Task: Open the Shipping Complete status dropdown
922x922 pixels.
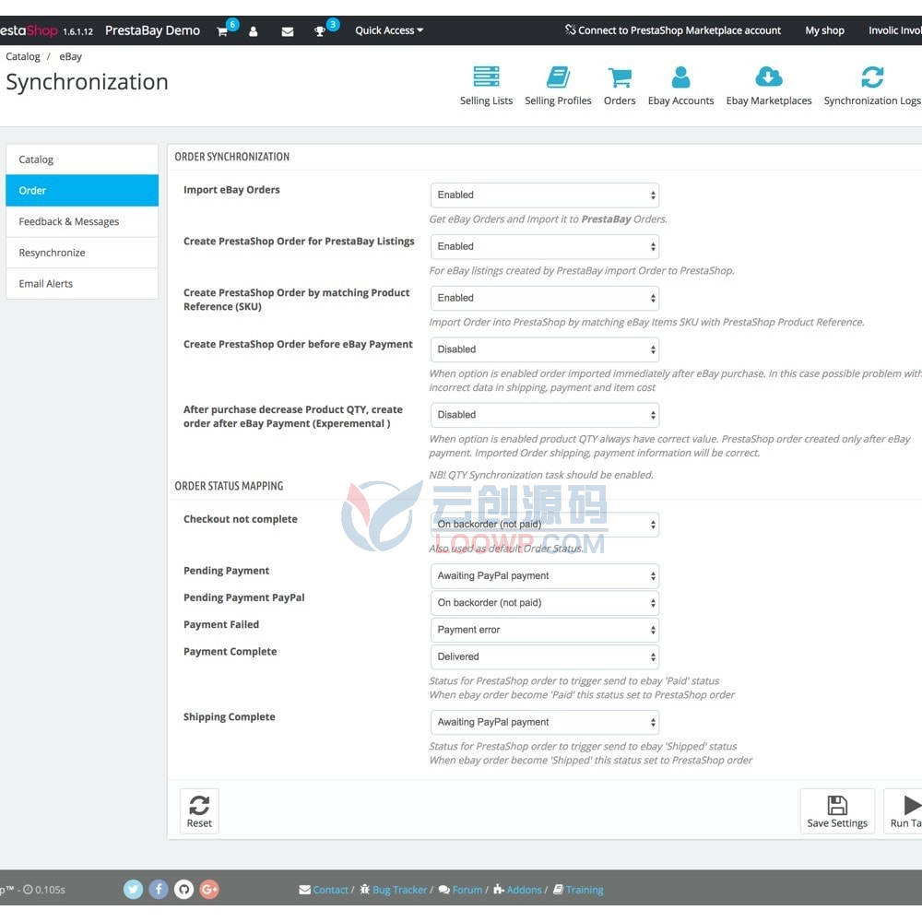Action: 545,722
